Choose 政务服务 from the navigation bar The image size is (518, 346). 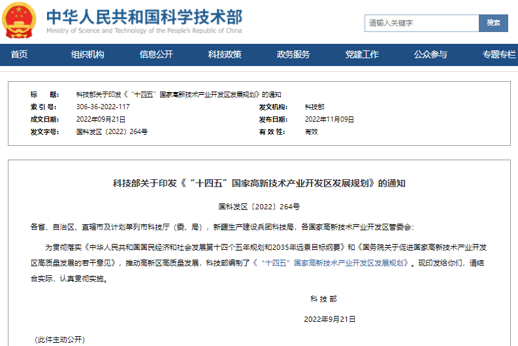pyautogui.click(x=293, y=55)
